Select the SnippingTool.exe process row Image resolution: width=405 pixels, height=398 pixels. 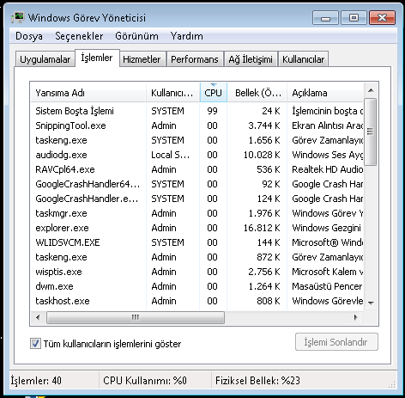pyautogui.click(x=196, y=126)
